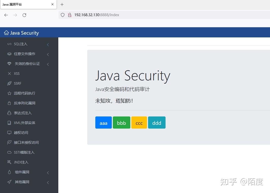Click the JNDI注入 sidebar item
270x193 pixels.
(x=21, y=162)
